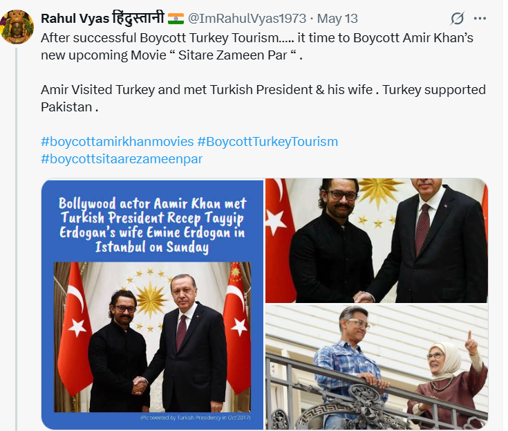View the top-right handshake photo
Image resolution: width=508 pixels, height=431 pixels.
(377, 241)
